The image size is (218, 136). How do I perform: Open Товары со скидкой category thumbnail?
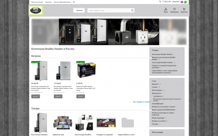pos(106,123)
